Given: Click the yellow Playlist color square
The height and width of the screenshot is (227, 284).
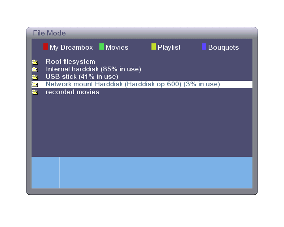Looking at the screenshot, I should click(153, 47).
